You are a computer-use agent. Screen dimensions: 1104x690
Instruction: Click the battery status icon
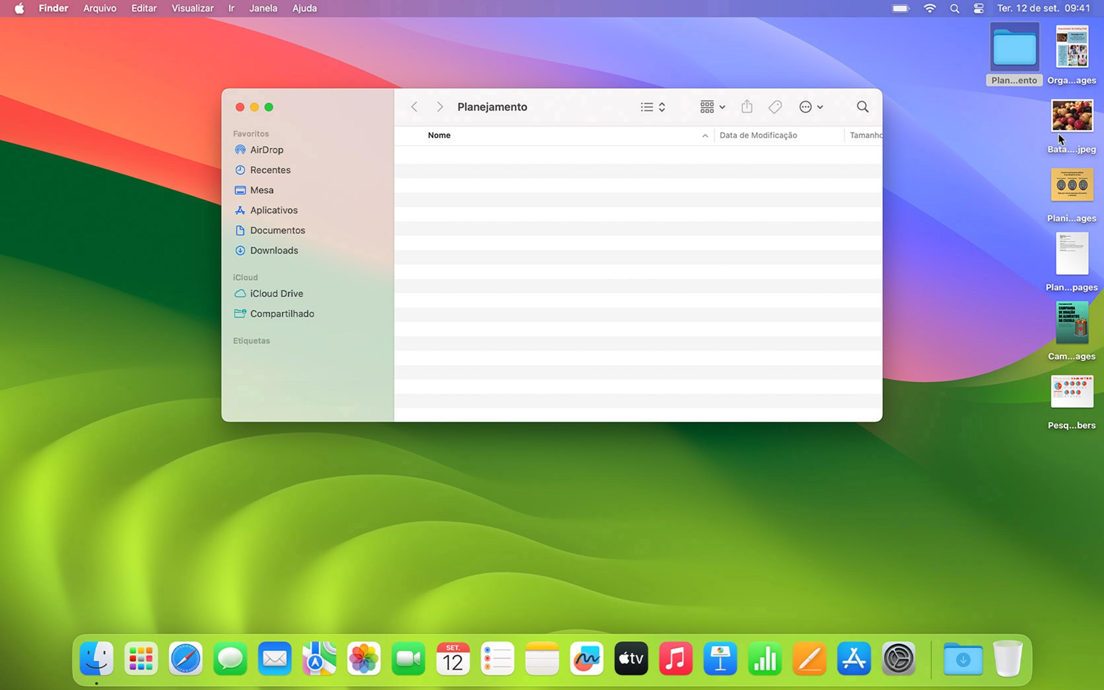click(x=900, y=8)
